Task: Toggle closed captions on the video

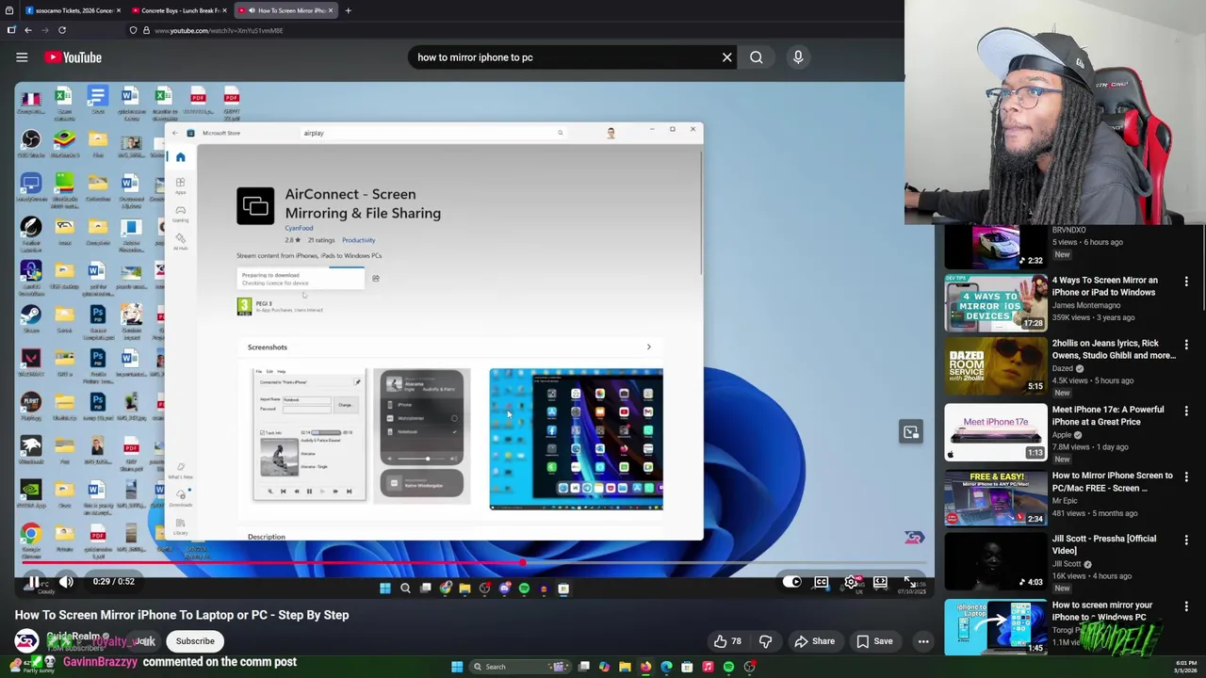Action: 822,582
